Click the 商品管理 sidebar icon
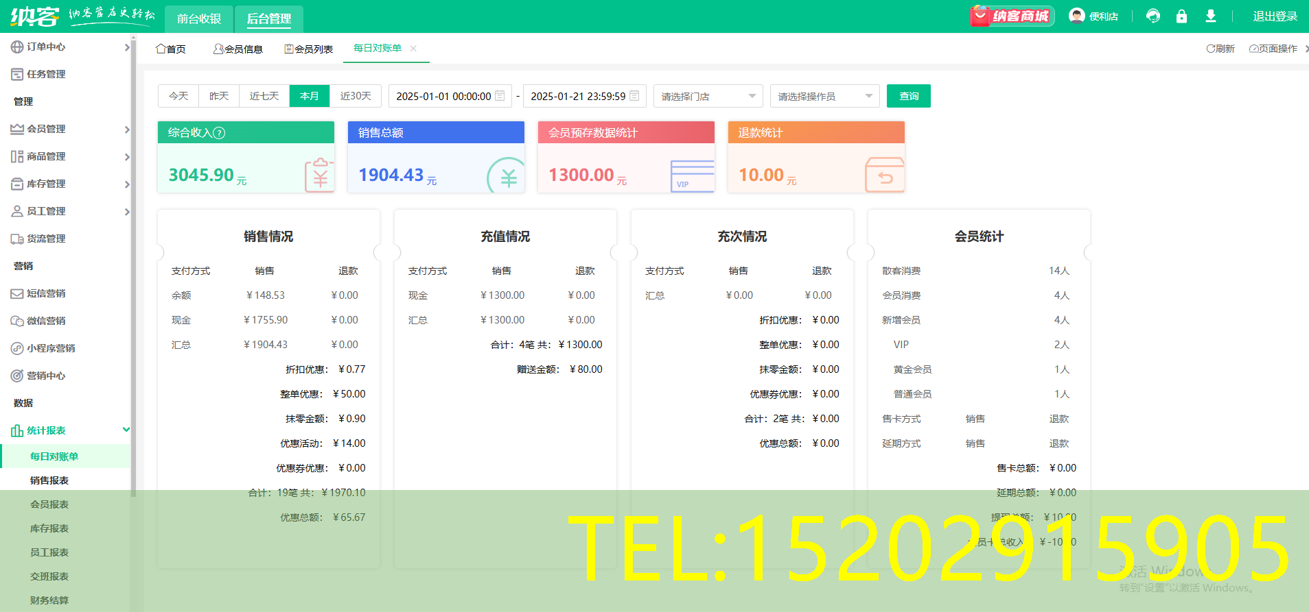1309x612 pixels. coord(17,156)
